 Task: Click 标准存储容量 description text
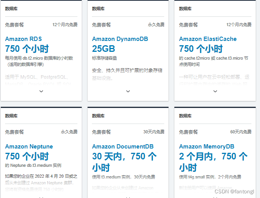[104, 58]
